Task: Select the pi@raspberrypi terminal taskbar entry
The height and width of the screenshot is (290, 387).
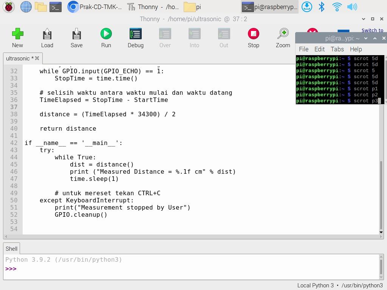Action: 269,7
